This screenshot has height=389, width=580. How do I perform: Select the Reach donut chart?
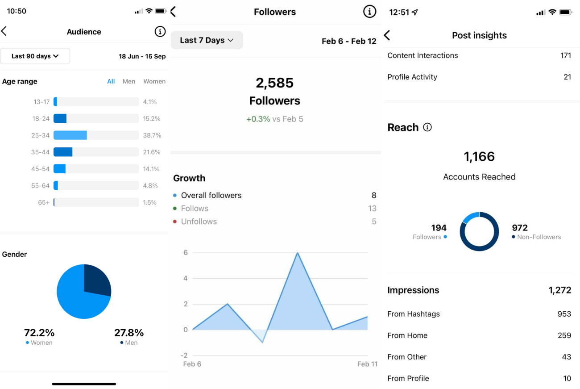(479, 231)
